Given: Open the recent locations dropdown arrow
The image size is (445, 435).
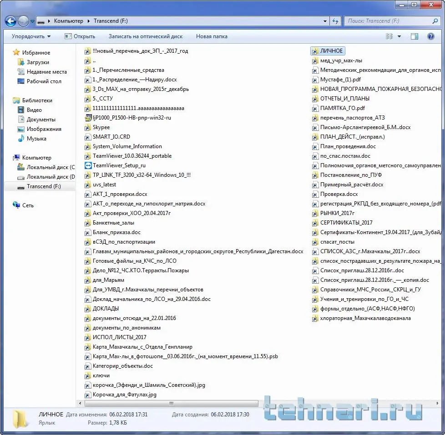Looking at the screenshot, I should pyautogui.click(x=32, y=21).
